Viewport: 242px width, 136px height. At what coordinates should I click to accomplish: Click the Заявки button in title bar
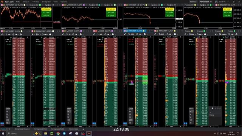[x=192, y=2]
